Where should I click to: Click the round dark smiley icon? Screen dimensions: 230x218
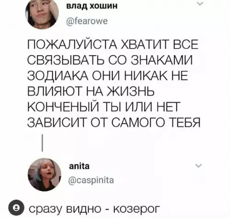(16, 207)
